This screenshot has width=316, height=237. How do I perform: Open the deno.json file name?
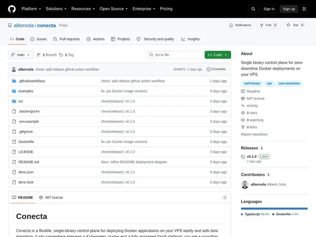pyautogui.click(x=26, y=172)
